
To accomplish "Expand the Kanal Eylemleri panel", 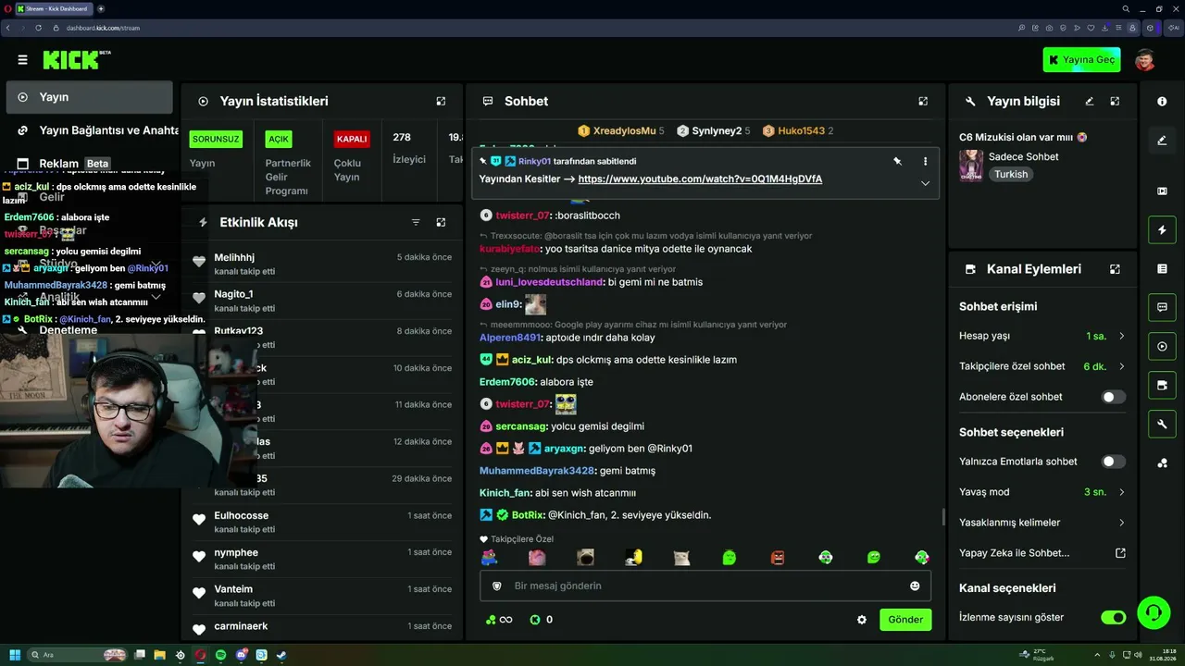I will coord(1115,269).
